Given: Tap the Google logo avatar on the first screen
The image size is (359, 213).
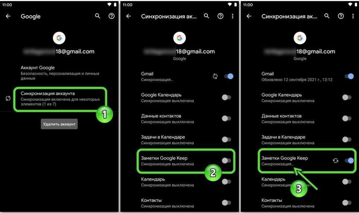Looking at the screenshot, I should pyautogui.click(x=59, y=38).
